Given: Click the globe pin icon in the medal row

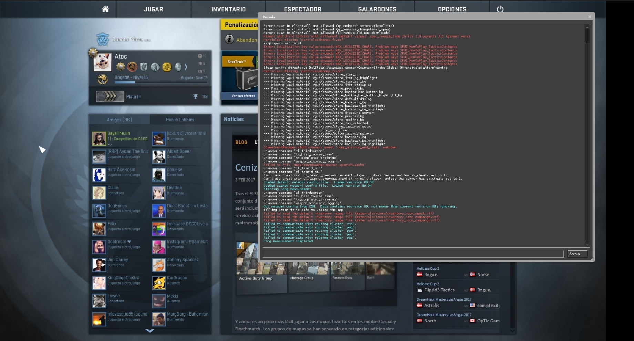Looking at the screenshot, I should click(178, 67).
